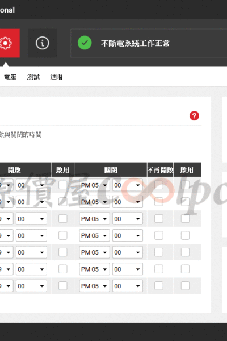Tick 不再開啟 checkbox in the fifth row
The width and height of the screenshot is (227, 341).
[159, 252]
